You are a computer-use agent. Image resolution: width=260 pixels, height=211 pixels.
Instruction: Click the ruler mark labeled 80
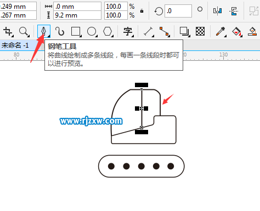[16, 55]
